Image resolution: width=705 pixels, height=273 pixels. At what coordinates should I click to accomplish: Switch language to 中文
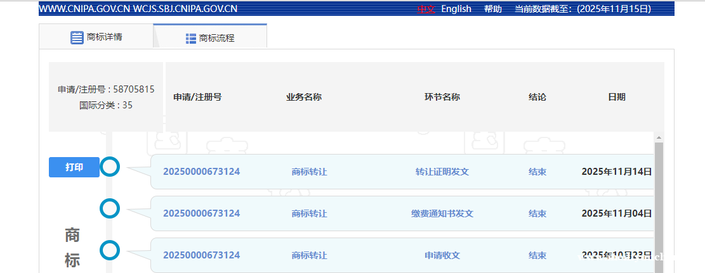[x=425, y=9]
